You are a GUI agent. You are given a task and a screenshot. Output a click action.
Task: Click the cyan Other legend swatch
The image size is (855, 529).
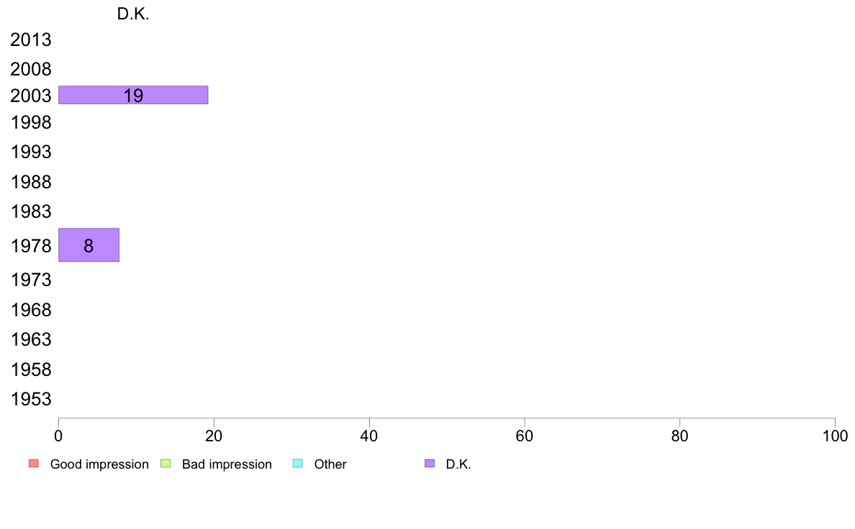point(298,464)
